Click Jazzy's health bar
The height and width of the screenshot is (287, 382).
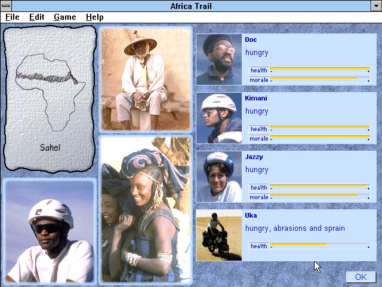coord(320,187)
